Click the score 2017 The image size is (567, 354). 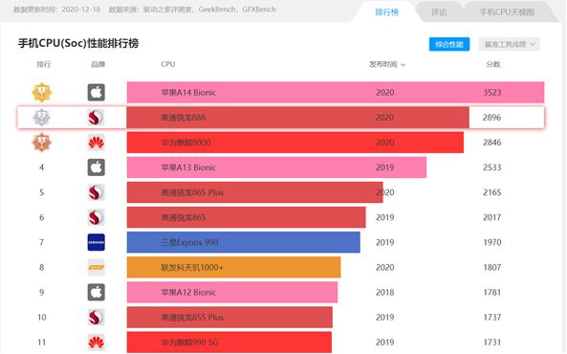click(x=492, y=217)
